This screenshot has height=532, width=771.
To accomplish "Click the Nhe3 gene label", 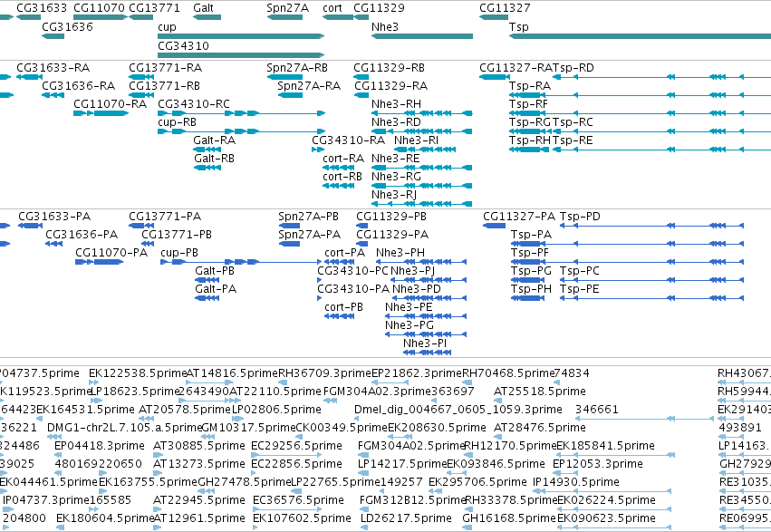I will pyautogui.click(x=385, y=26).
